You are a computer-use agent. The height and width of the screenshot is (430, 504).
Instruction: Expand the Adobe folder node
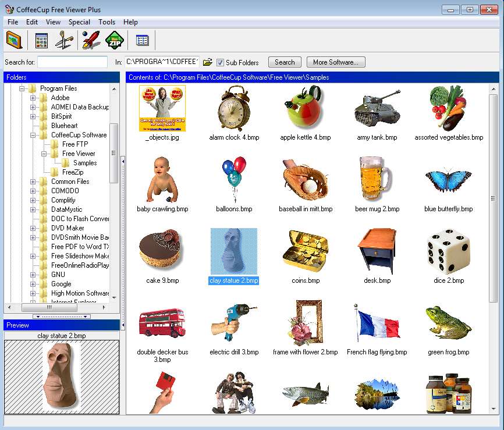coord(33,98)
